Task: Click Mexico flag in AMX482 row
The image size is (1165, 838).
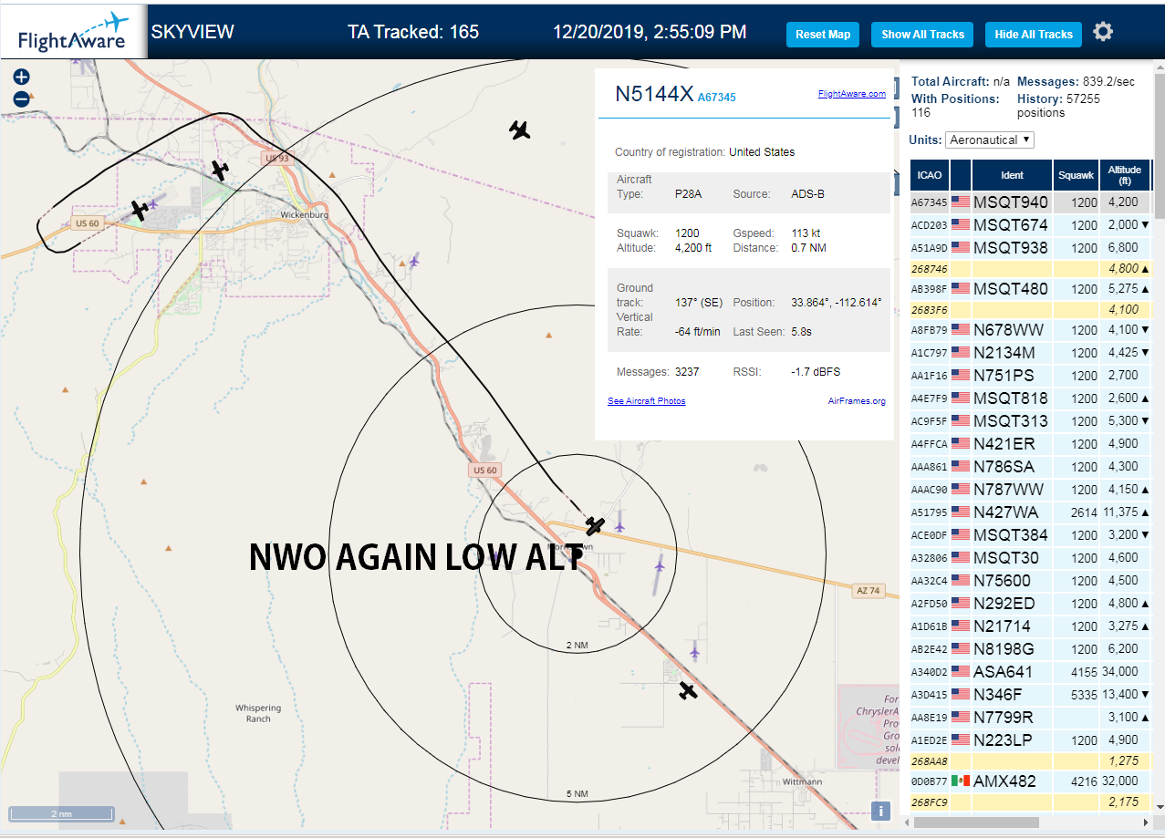Action: pyautogui.click(x=961, y=781)
